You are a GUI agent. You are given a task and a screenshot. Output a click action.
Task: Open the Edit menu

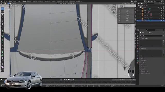[7, 1]
